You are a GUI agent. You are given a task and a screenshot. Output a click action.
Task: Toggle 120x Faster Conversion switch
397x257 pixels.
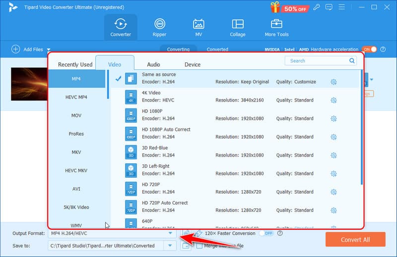tap(266, 233)
